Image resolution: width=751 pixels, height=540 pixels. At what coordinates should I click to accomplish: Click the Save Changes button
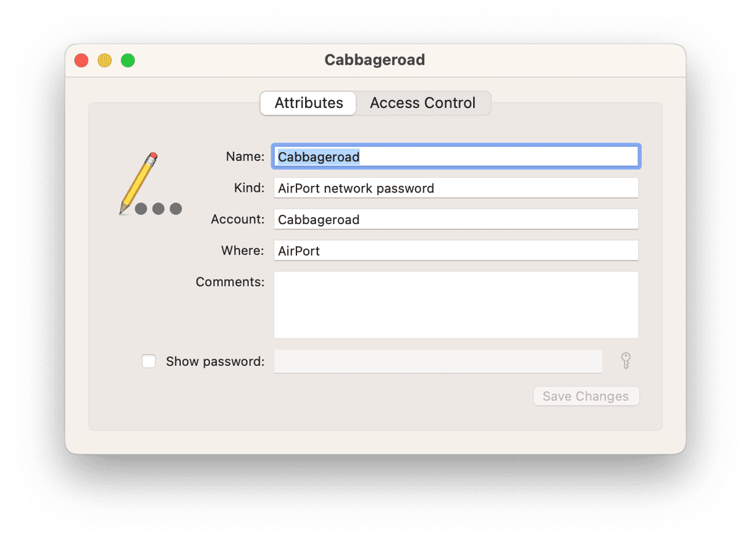pos(585,396)
